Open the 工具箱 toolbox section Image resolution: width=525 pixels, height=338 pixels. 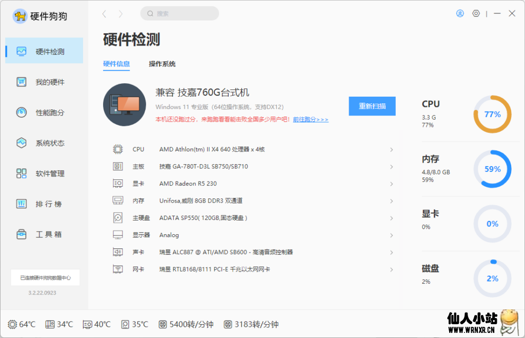click(x=44, y=234)
